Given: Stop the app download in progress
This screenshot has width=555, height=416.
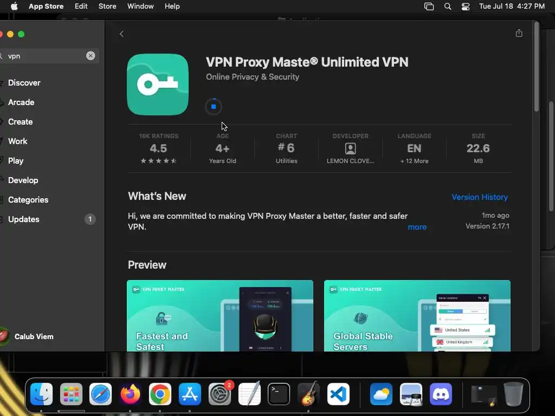Looking at the screenshot, I should point(214,107).
